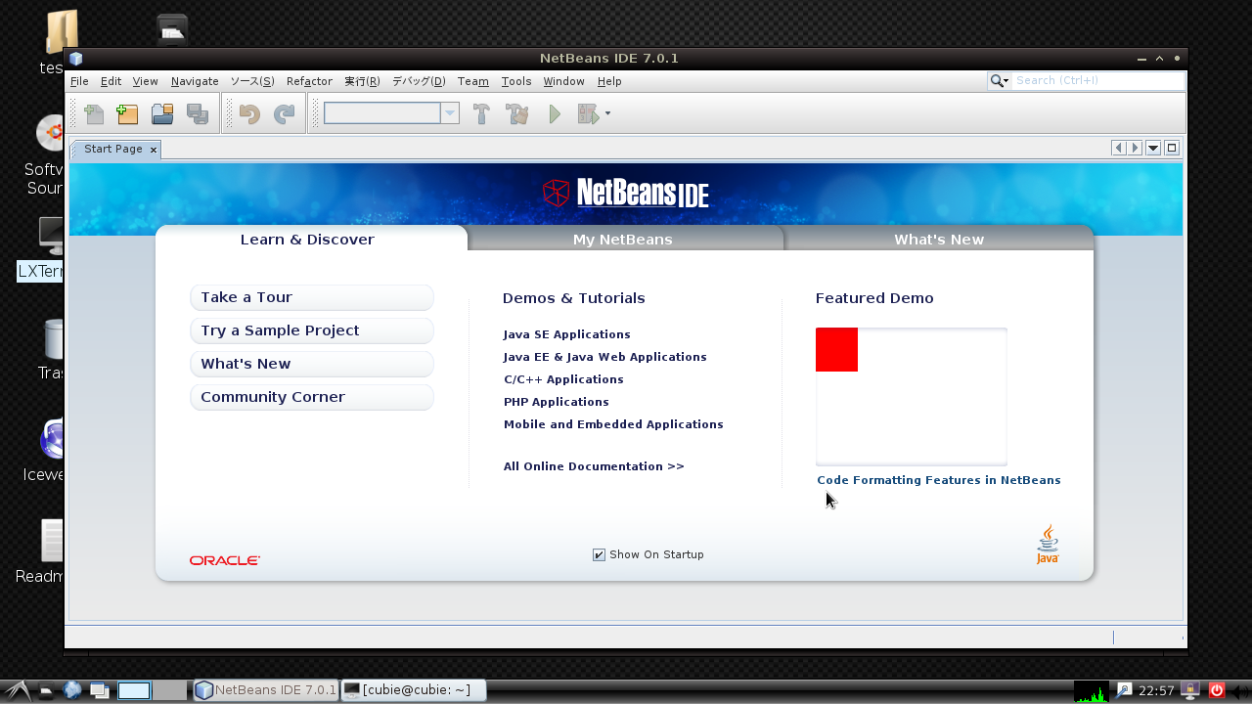The image size is (1252, 704).
Task: Open a project using the folder icon
Action: click(x=162, y=114)
